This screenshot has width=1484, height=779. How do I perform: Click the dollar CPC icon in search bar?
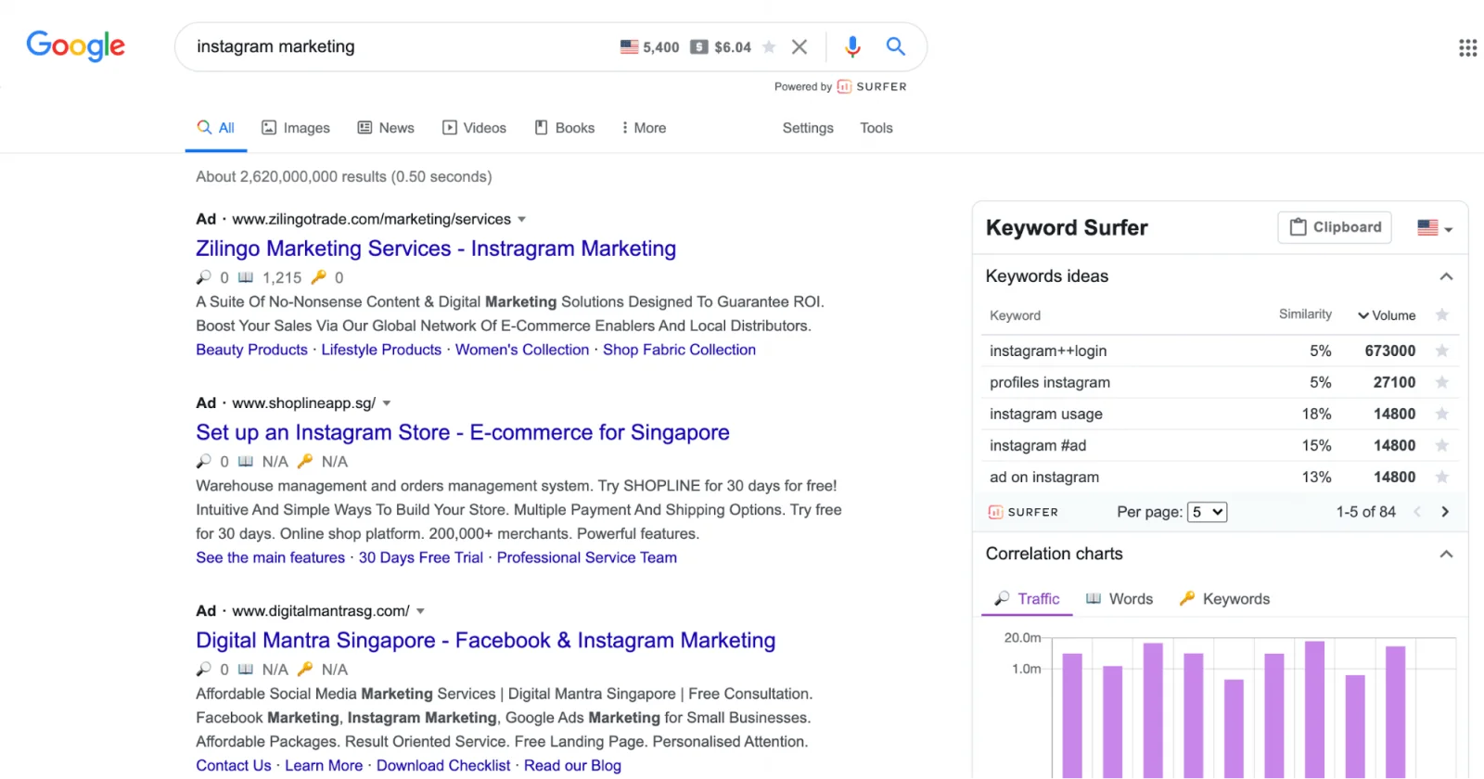[x=699, y=46]
